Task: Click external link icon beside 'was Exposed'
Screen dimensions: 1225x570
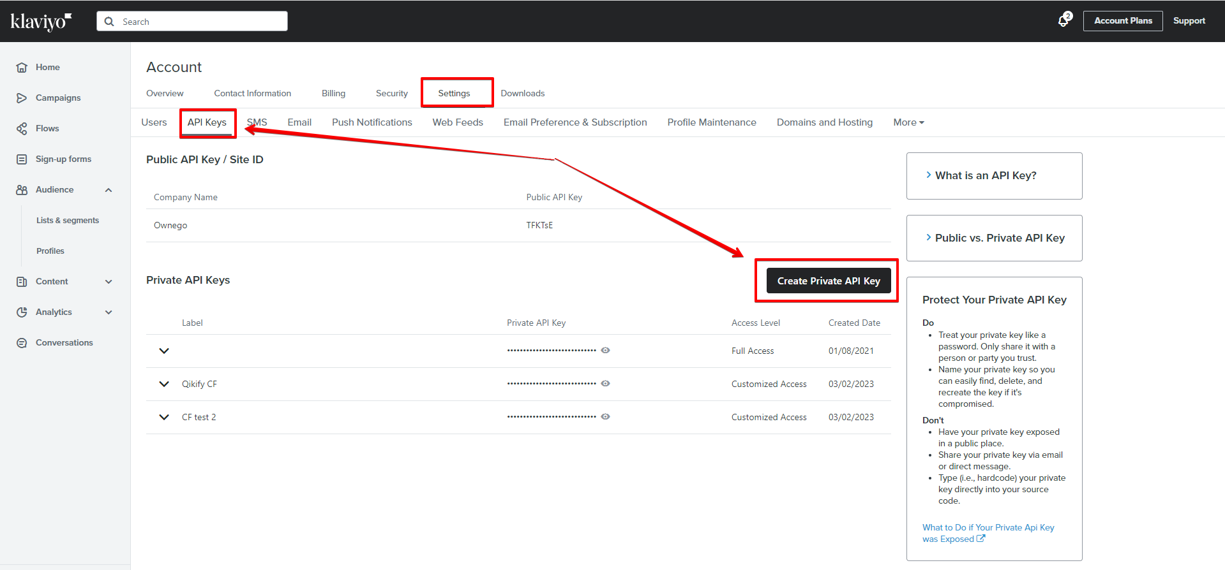Action: point(981,539)
